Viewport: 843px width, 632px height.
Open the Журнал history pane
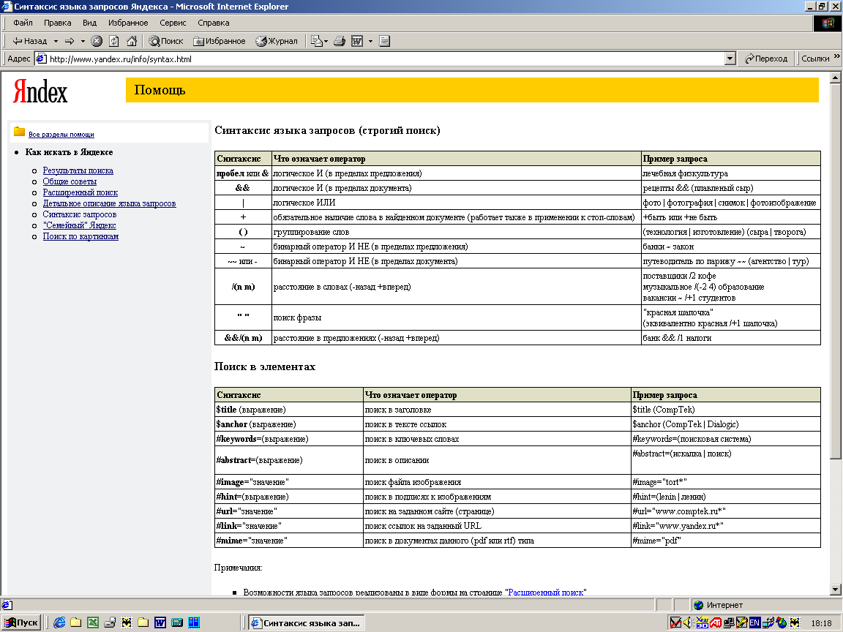coord(277,41)
